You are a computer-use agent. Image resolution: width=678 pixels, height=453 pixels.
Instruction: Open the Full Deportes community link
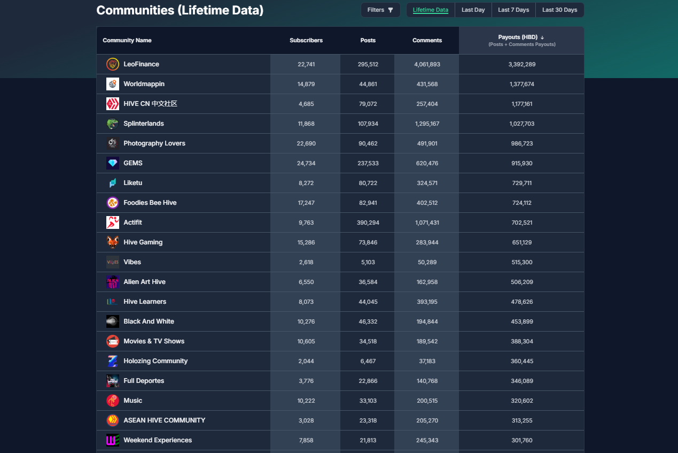(x=144, y=381)
